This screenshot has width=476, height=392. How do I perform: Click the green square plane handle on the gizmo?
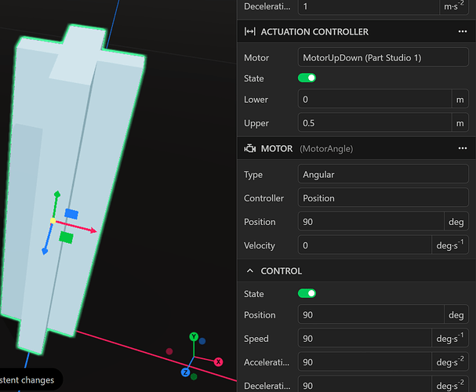coord(67,236)
